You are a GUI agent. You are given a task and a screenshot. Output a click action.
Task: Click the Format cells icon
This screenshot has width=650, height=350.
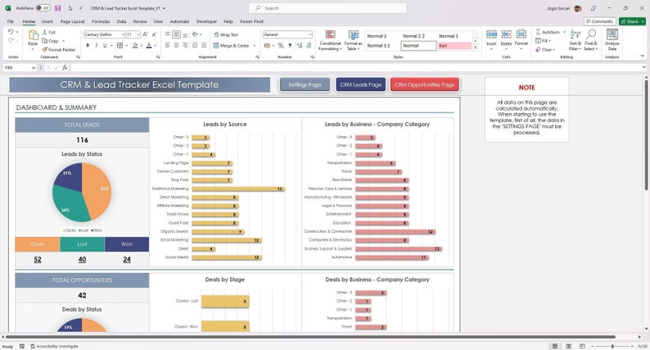(x=521, y=34)
